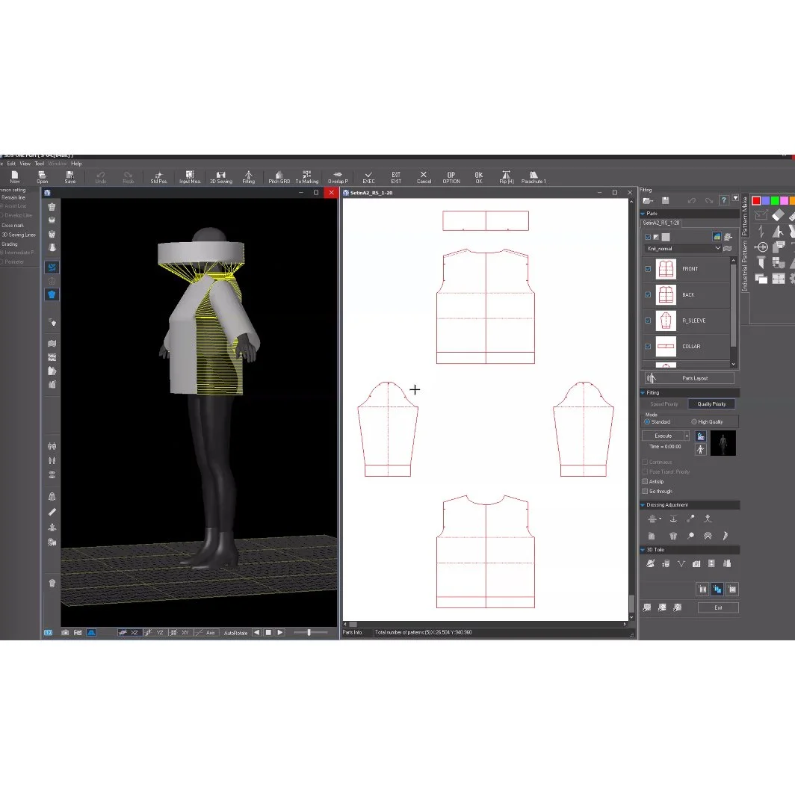The width and height of the screenshot is (795, 795).
Task: Click the Fitting toolbar icon
Action: coord(248,177)
